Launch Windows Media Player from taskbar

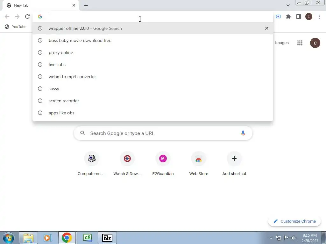[x=48, y=238]
